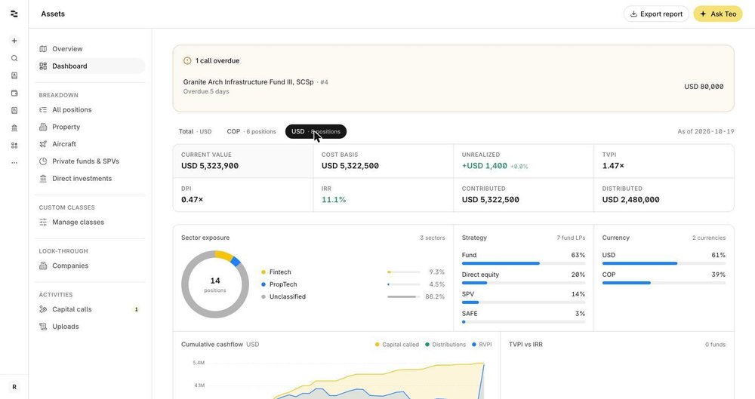This screenshot has height=399, width=755.
Task: Open the Dashboard sidebar item
Action: point(90,66)
